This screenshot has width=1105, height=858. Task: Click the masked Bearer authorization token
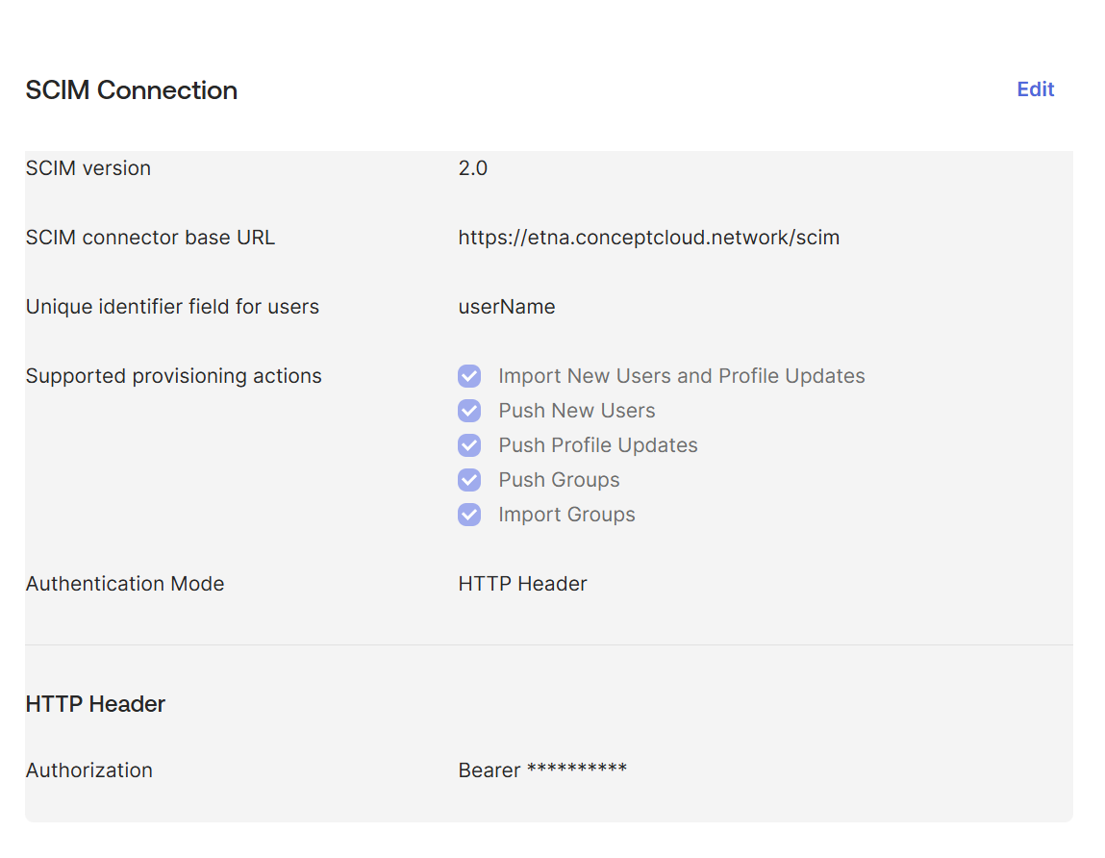(x=542, y=770)
